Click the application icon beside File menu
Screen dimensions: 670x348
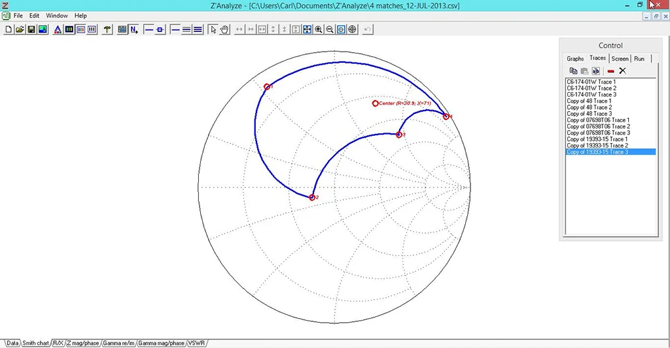click(6, 16)
